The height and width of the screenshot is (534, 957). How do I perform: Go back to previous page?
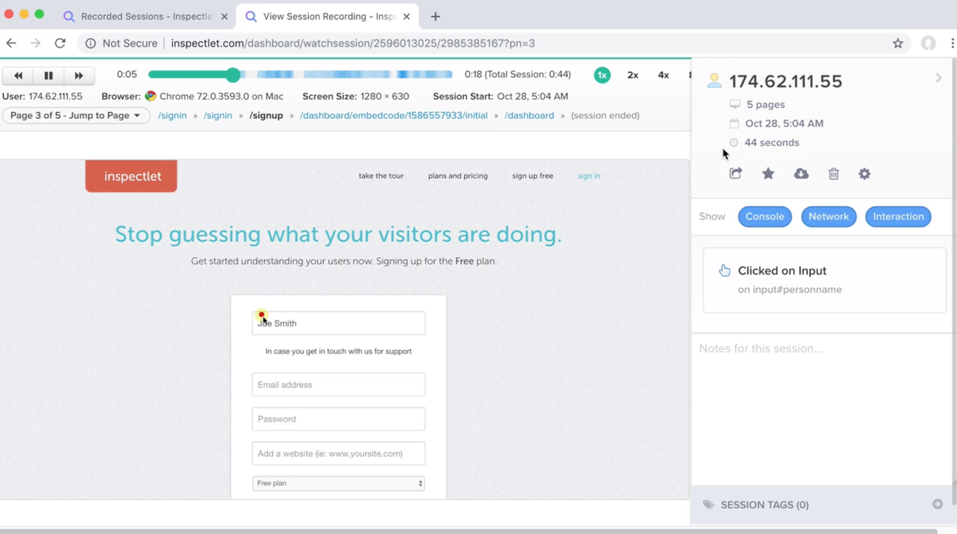point(11,43)
